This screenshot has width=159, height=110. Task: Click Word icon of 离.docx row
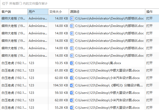pos(72,63)
